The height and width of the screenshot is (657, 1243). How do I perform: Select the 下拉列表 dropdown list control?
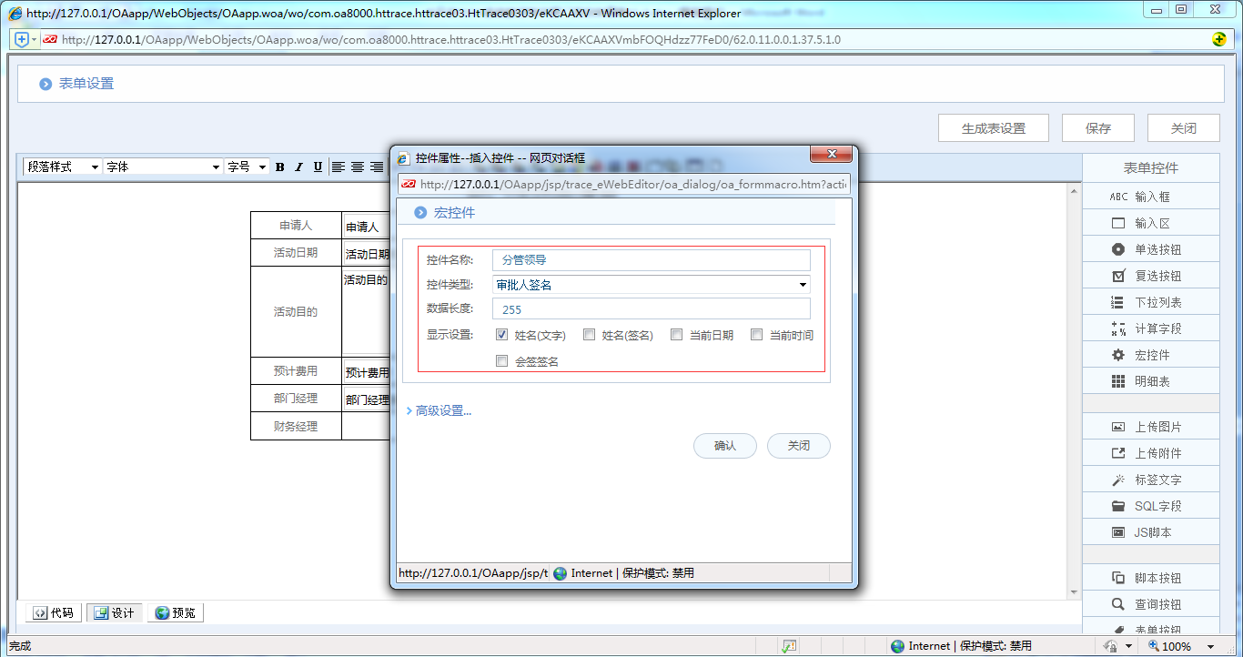1150,301
